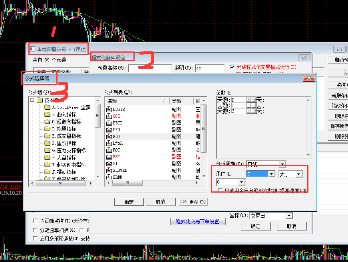Select E.成交量指标 tree item
348x262 pixels.
66,136
